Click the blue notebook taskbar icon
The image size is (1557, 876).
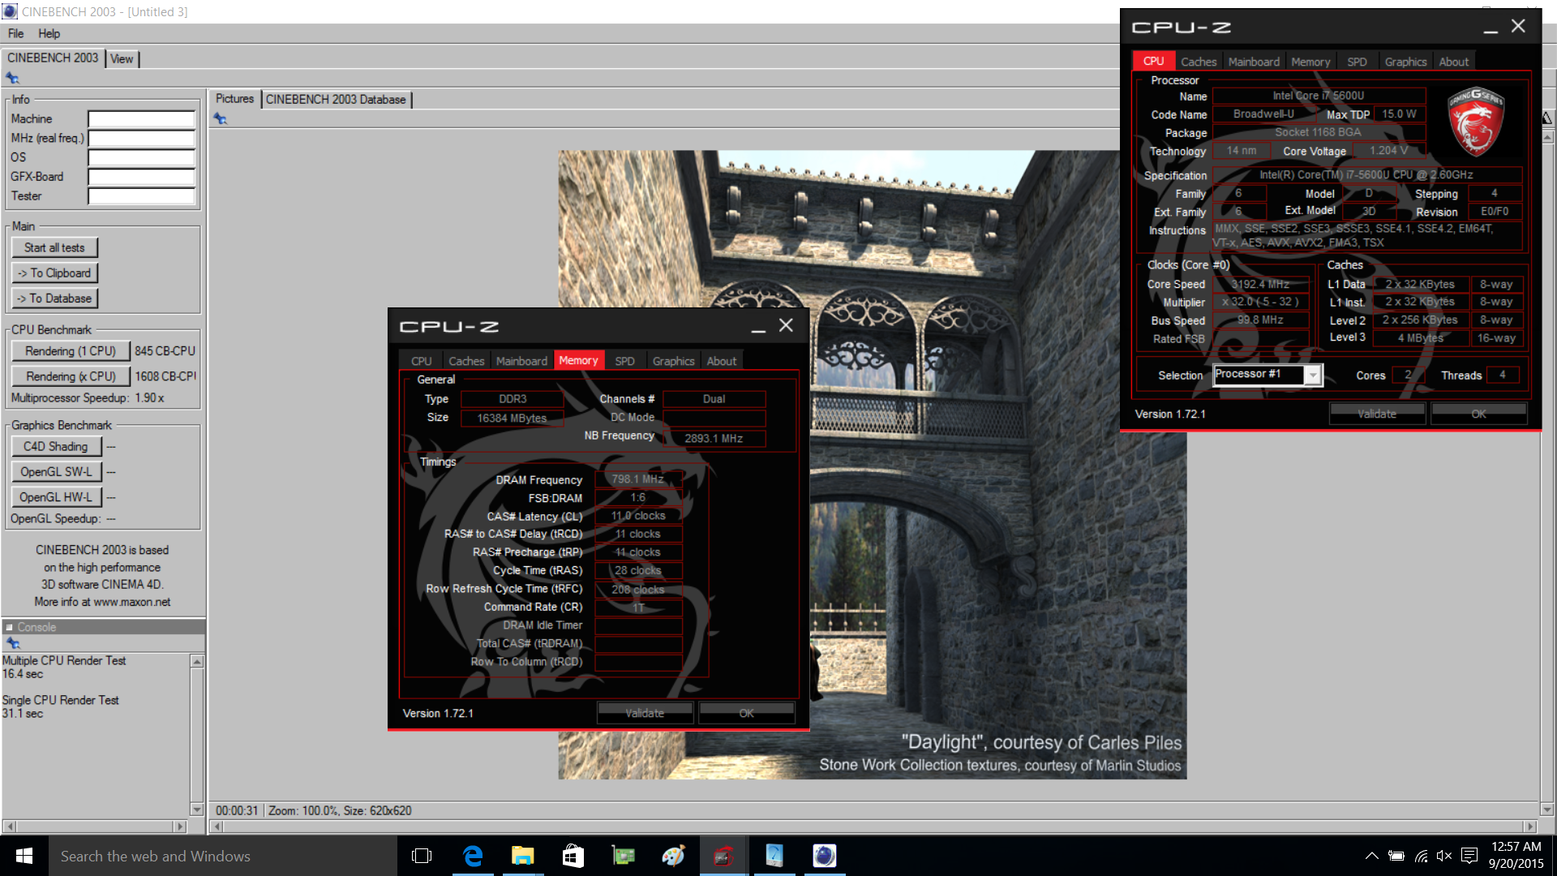774,856
